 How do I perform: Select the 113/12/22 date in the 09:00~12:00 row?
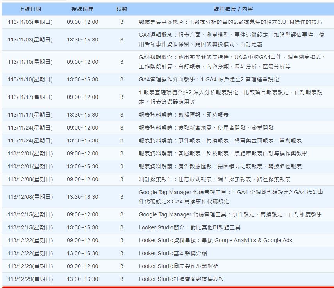(30, 240)
